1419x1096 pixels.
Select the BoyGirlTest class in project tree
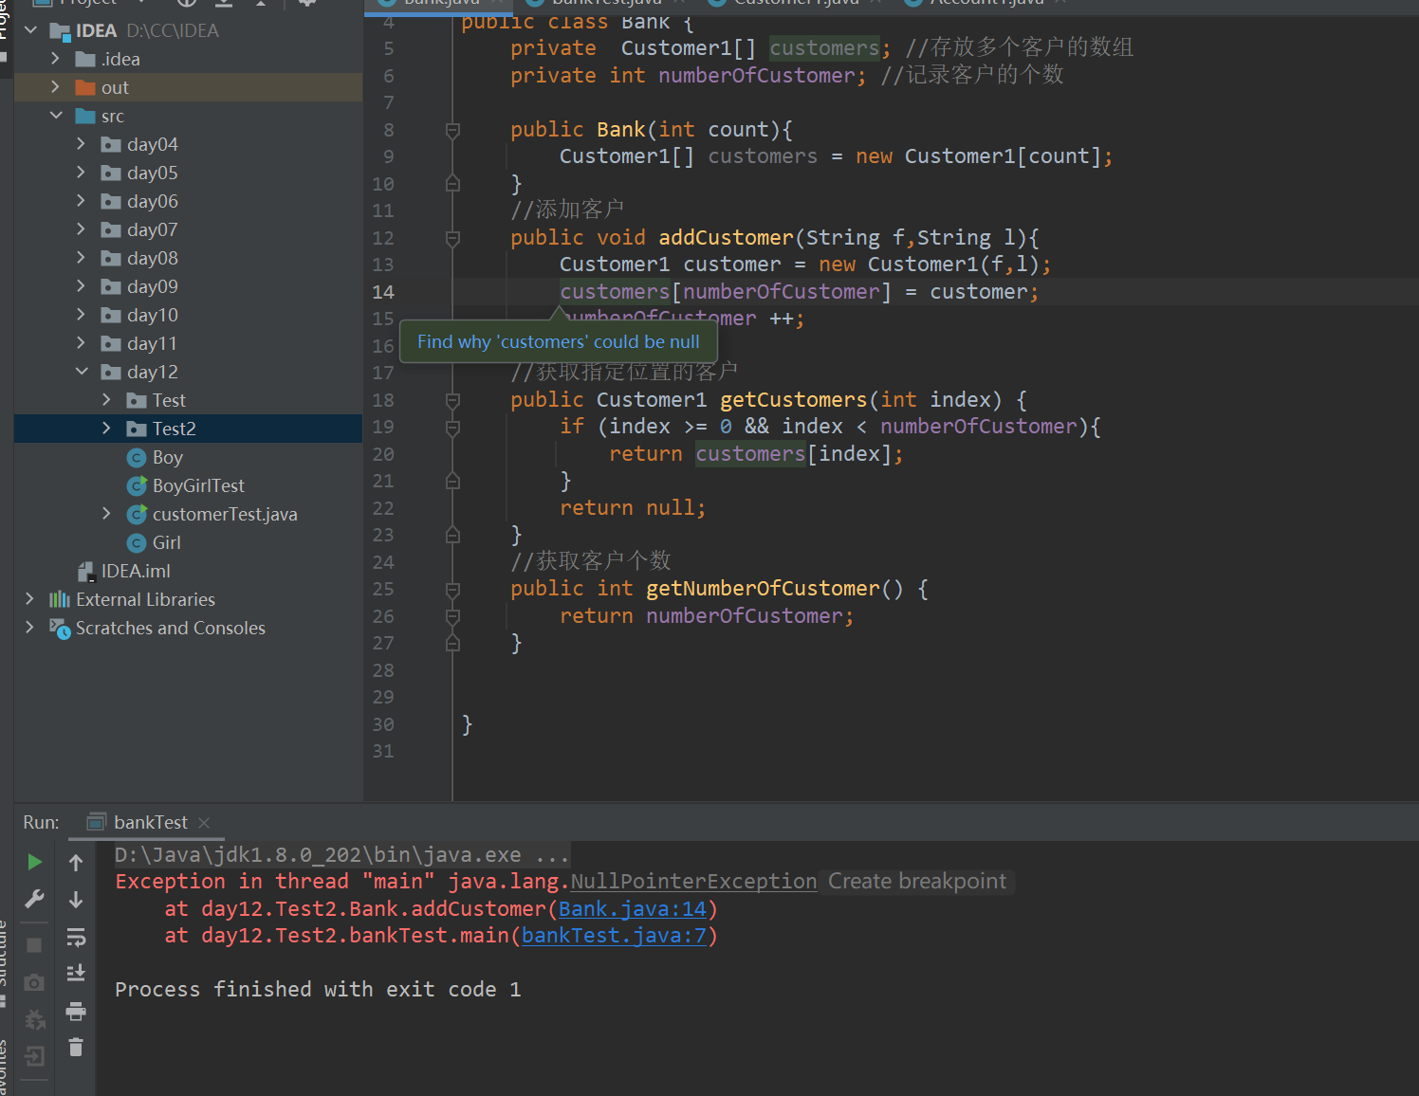(197, 485)
